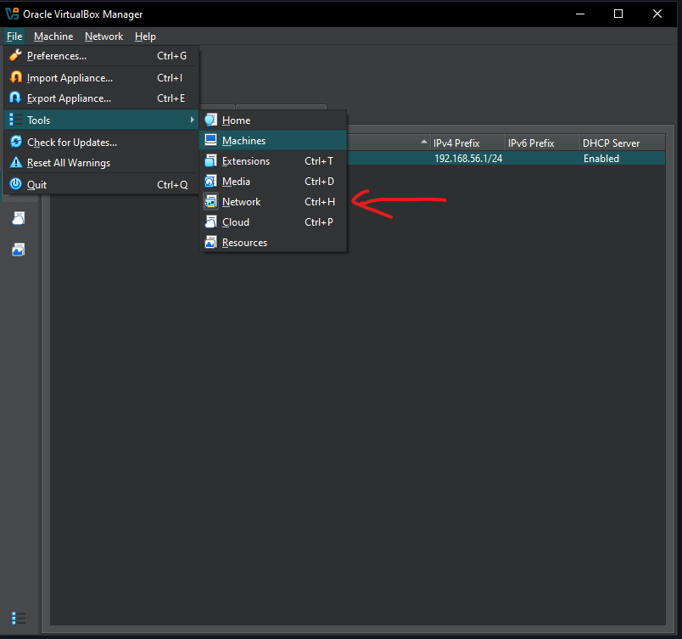The image size is (682, 639).
Task: Select Cloud in Tools submenu
Action: (273, 222)
